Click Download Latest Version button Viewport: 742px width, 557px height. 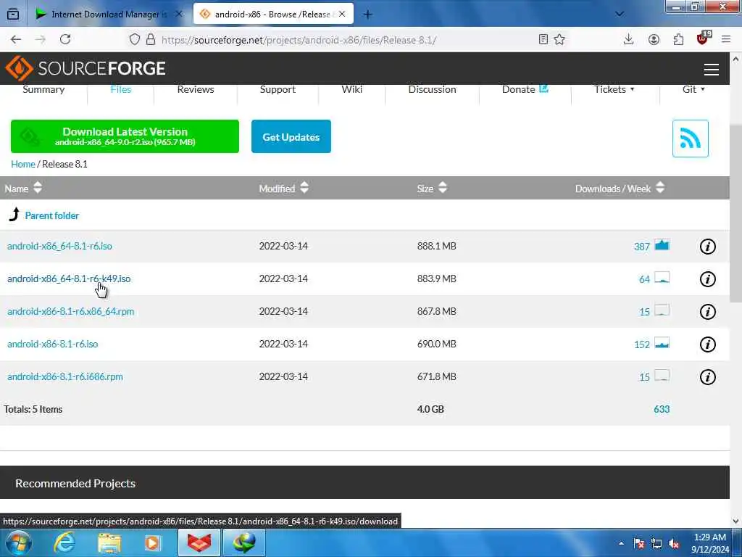125,136
